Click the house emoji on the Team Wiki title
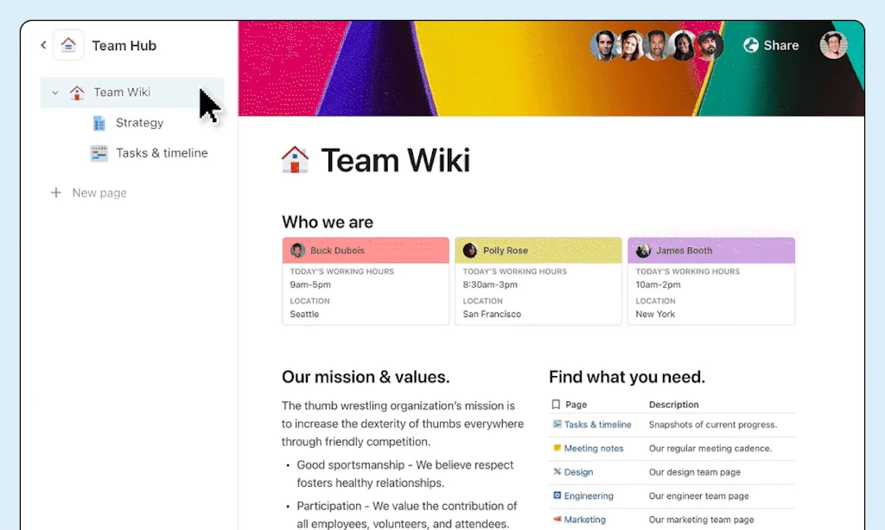Viewport: 885px width, 530px height. (296, 159)
